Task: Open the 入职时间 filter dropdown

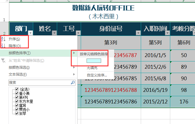Action: 167,33
